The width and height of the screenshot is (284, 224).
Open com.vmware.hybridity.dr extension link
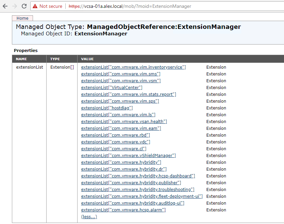click(124, 169)
